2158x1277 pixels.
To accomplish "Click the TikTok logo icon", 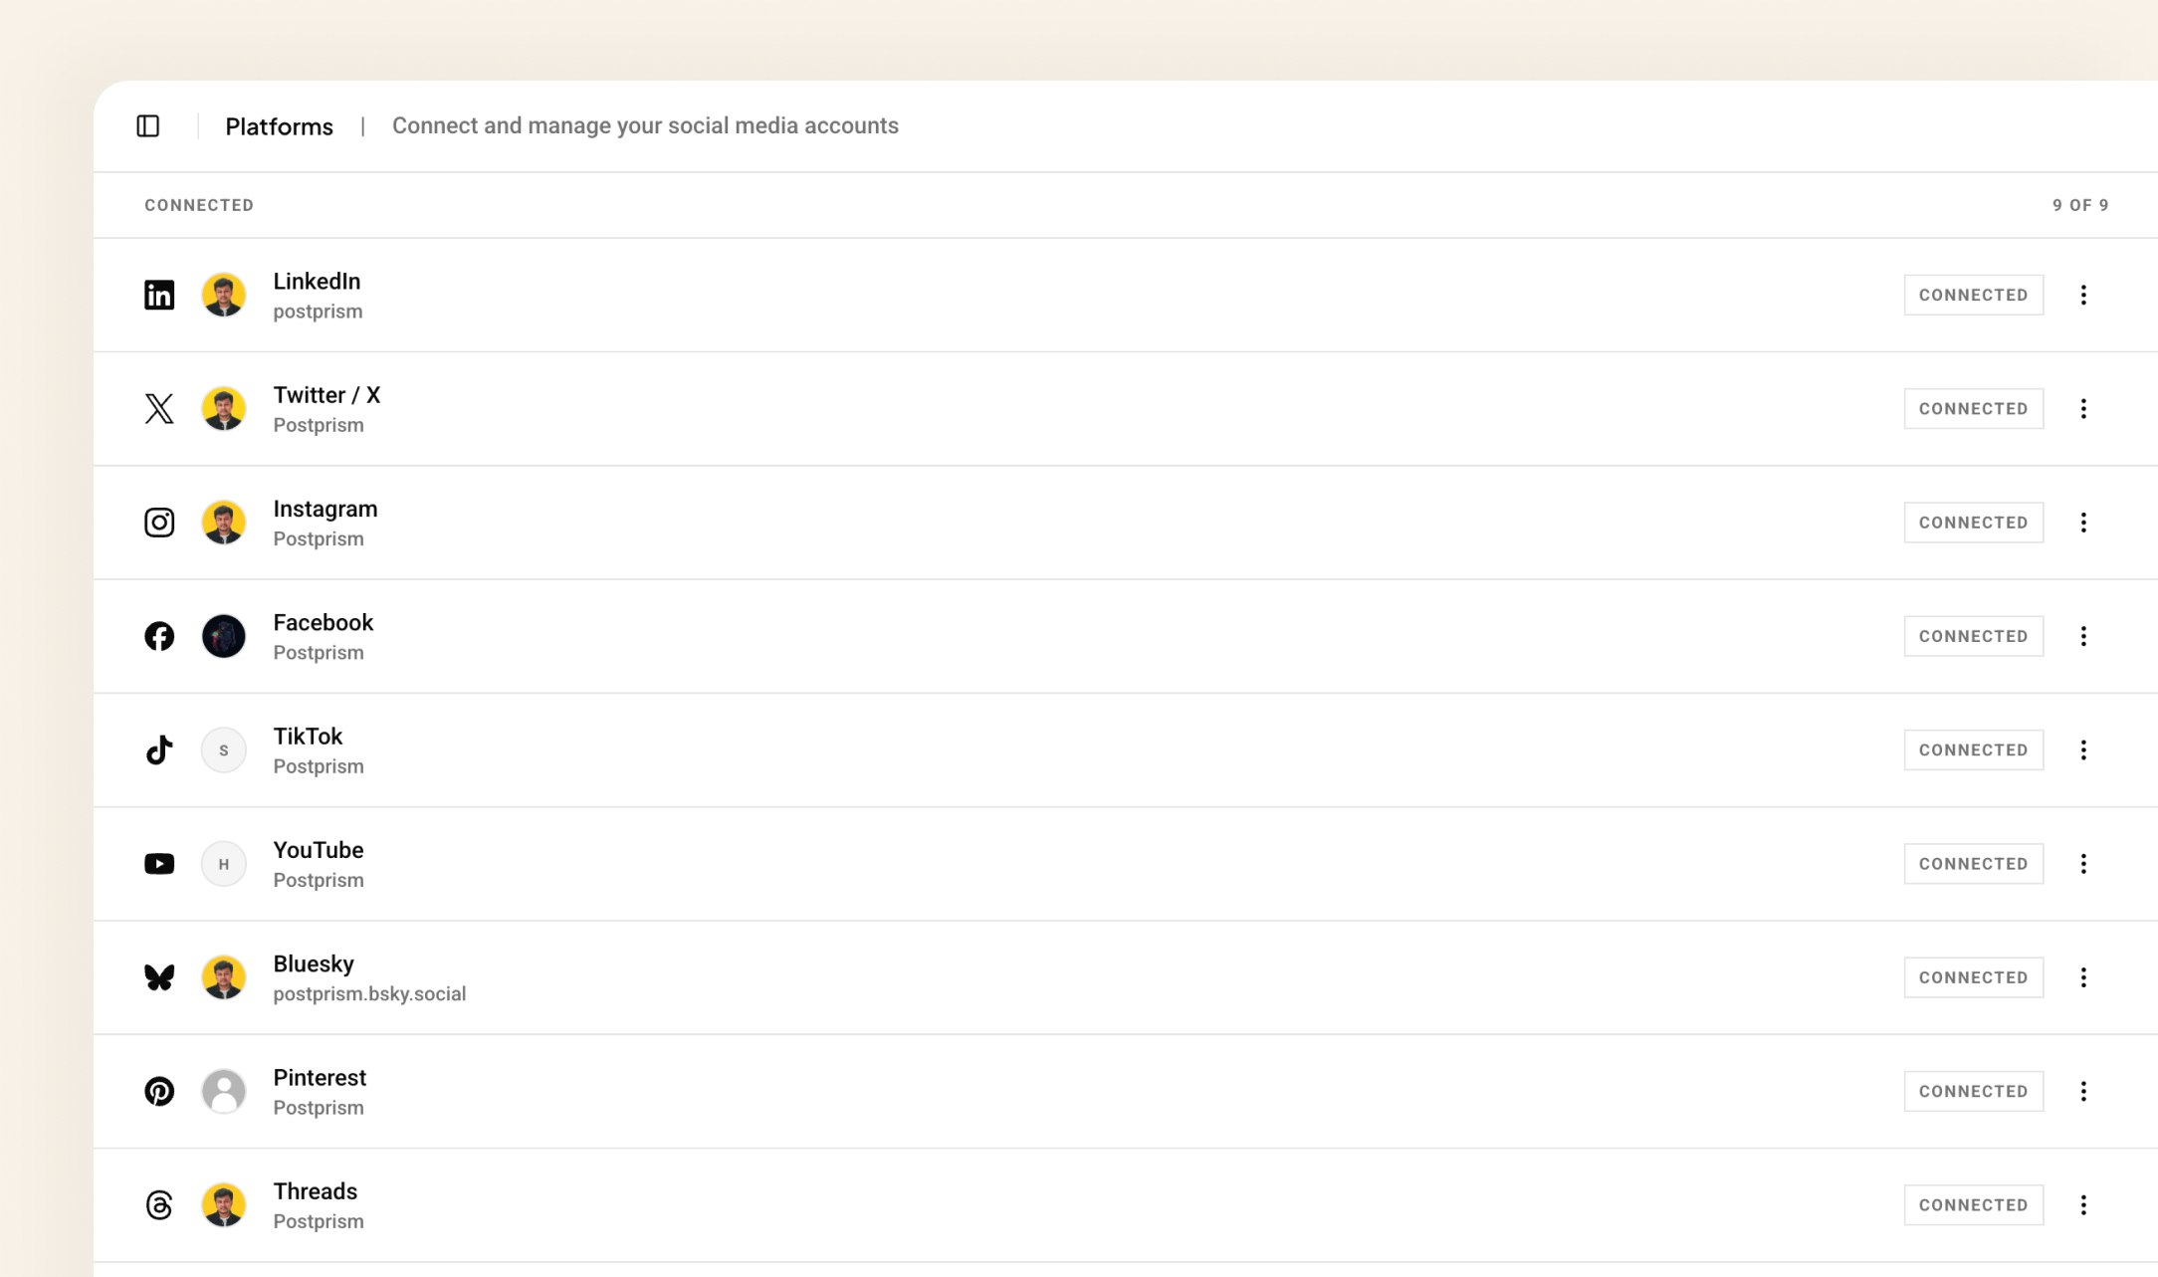I will pos(159,749).
